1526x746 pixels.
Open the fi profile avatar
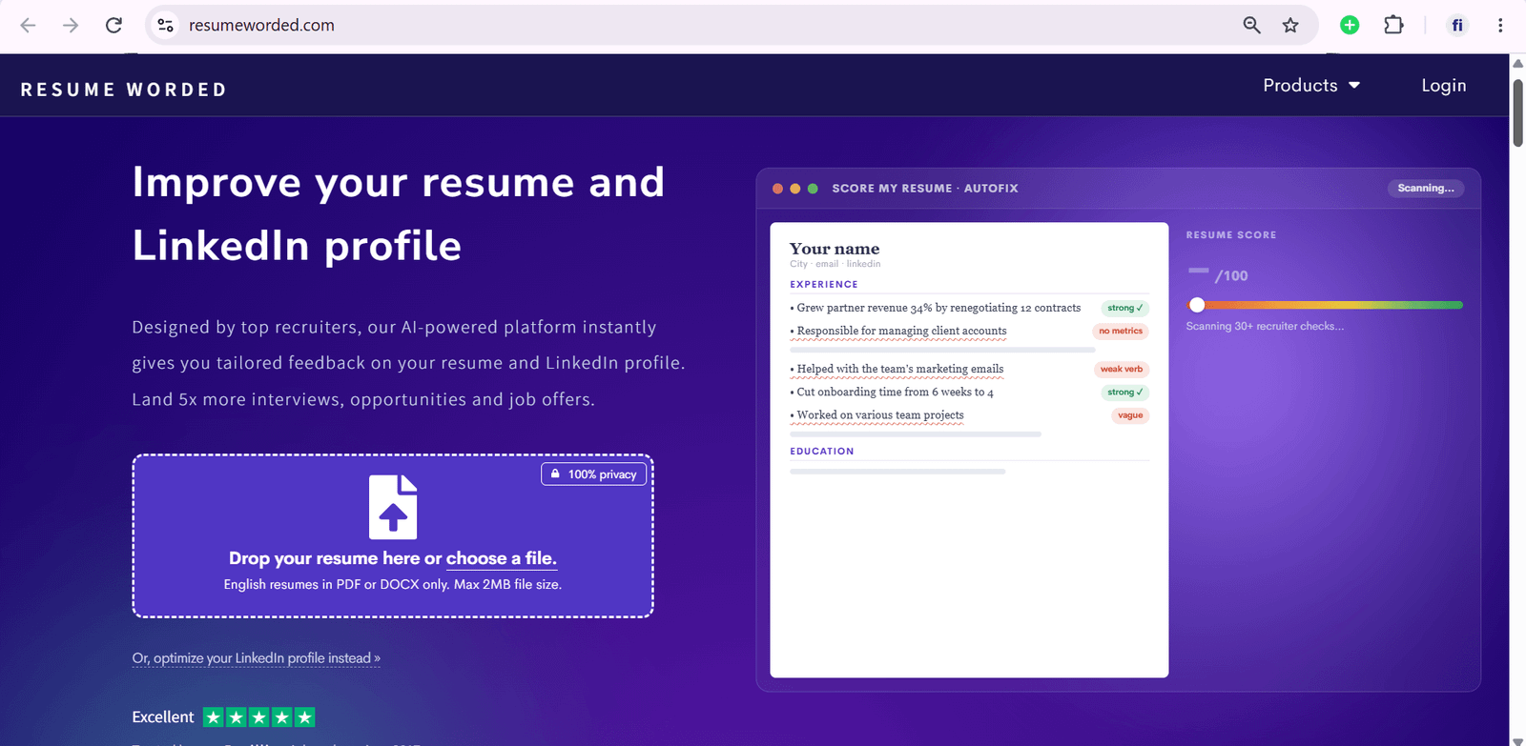1456,26
